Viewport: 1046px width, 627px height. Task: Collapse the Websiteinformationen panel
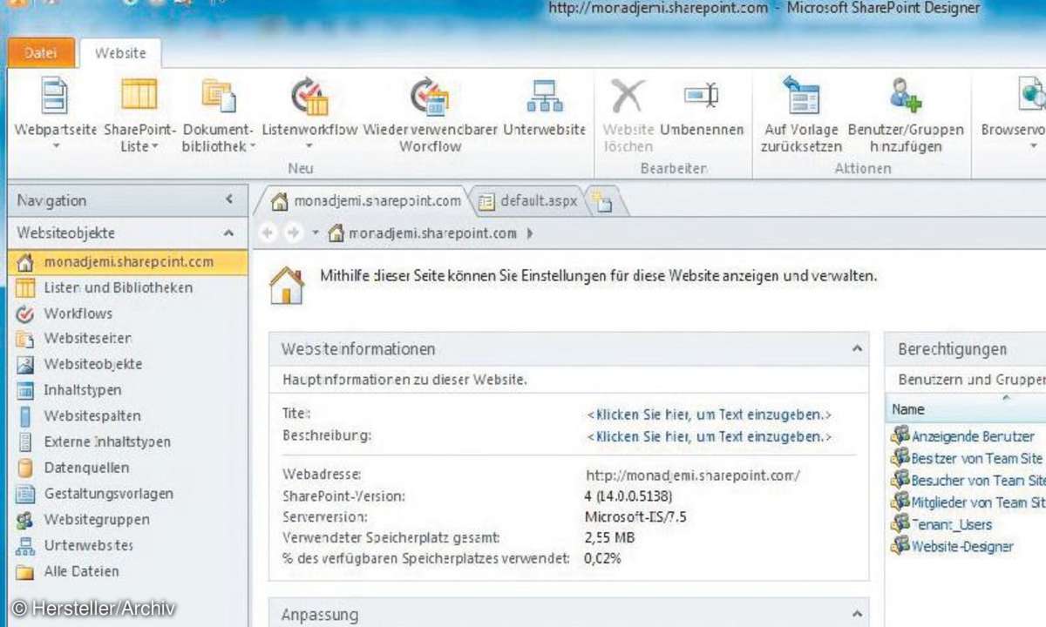857,349
